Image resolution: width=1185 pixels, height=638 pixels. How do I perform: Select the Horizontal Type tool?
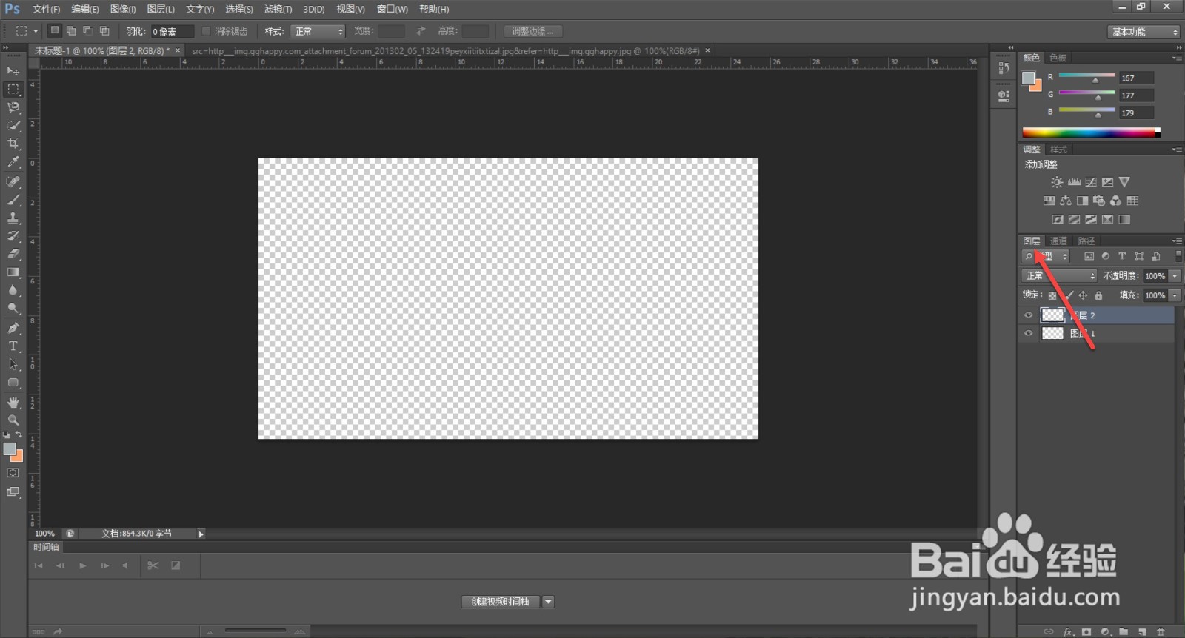(x=13, y=346)
